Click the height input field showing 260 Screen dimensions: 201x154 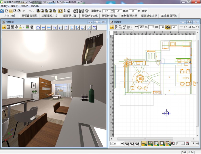(x=142, y=27)
